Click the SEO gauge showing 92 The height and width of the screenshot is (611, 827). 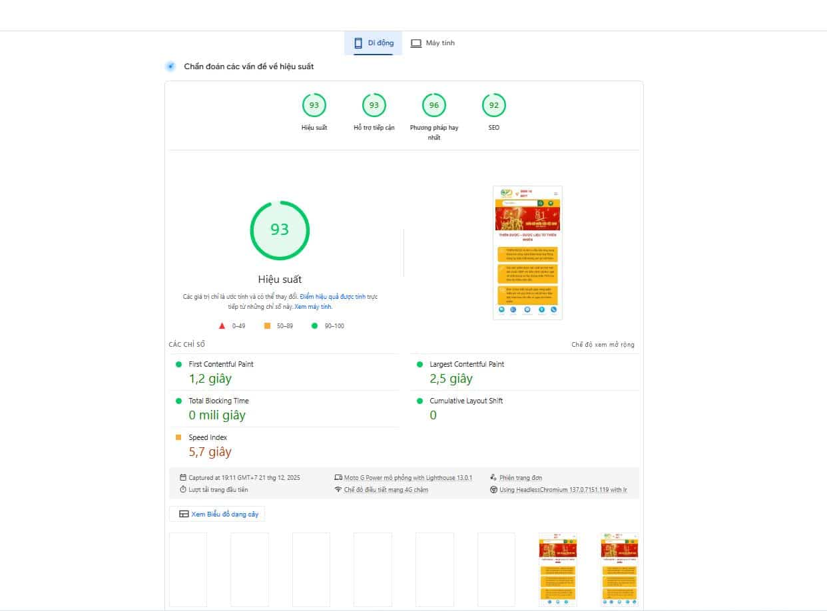(493, 104)
